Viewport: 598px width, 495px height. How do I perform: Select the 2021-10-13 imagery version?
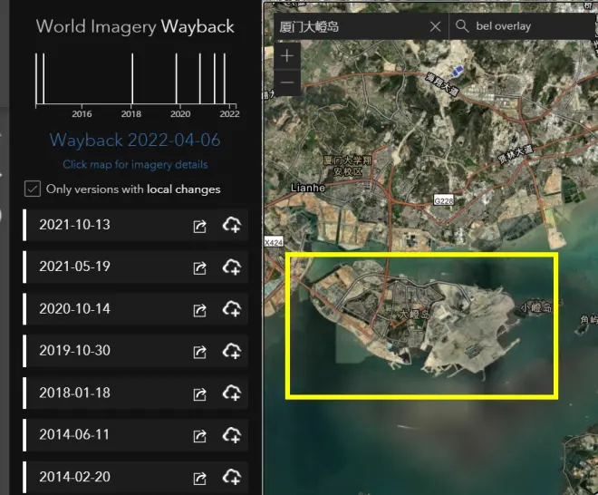coord(135,225)
